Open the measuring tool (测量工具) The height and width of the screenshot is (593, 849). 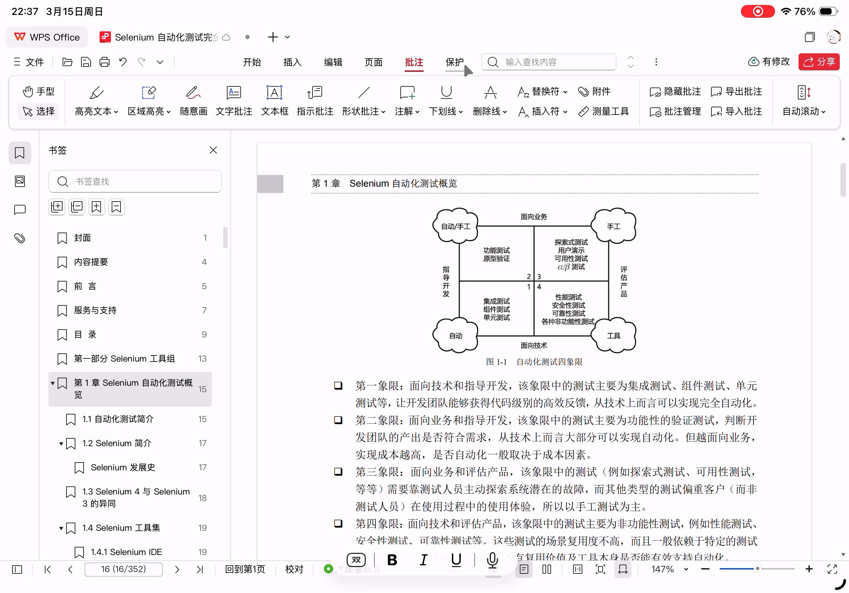[603, 111]
